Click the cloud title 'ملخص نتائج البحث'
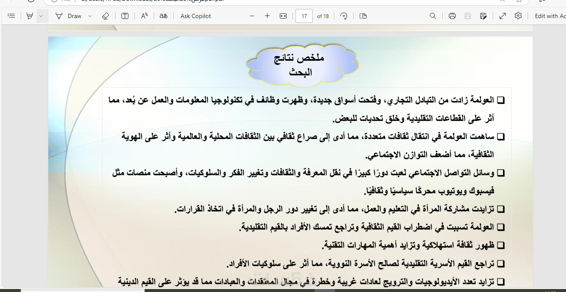 coord(300,65)
